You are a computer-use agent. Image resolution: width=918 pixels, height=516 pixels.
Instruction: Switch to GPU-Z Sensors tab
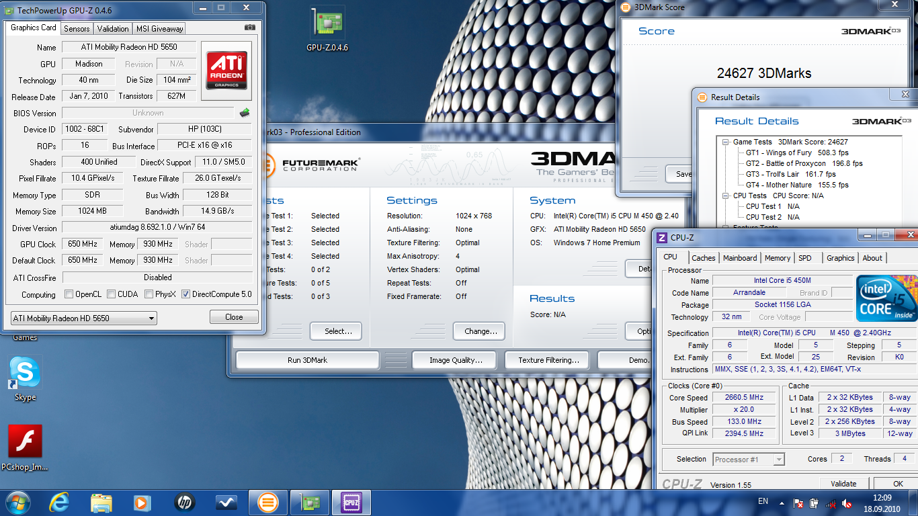click(77, 29)
